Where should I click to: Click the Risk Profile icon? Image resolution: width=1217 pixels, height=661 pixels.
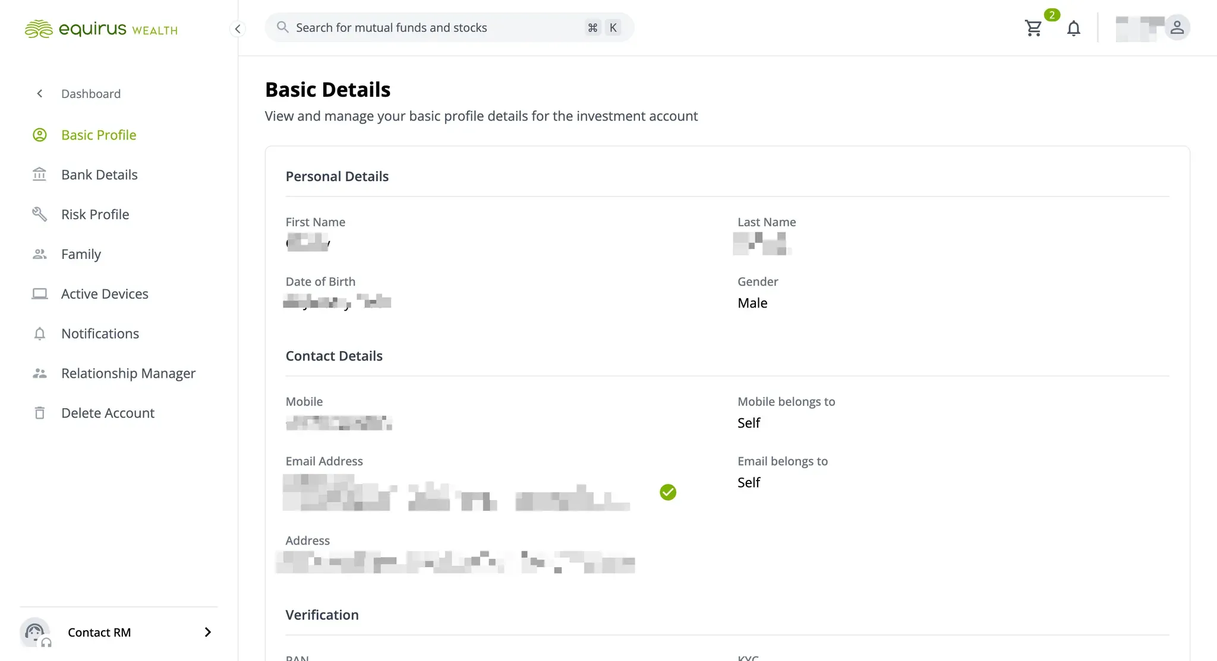[40, 214]
